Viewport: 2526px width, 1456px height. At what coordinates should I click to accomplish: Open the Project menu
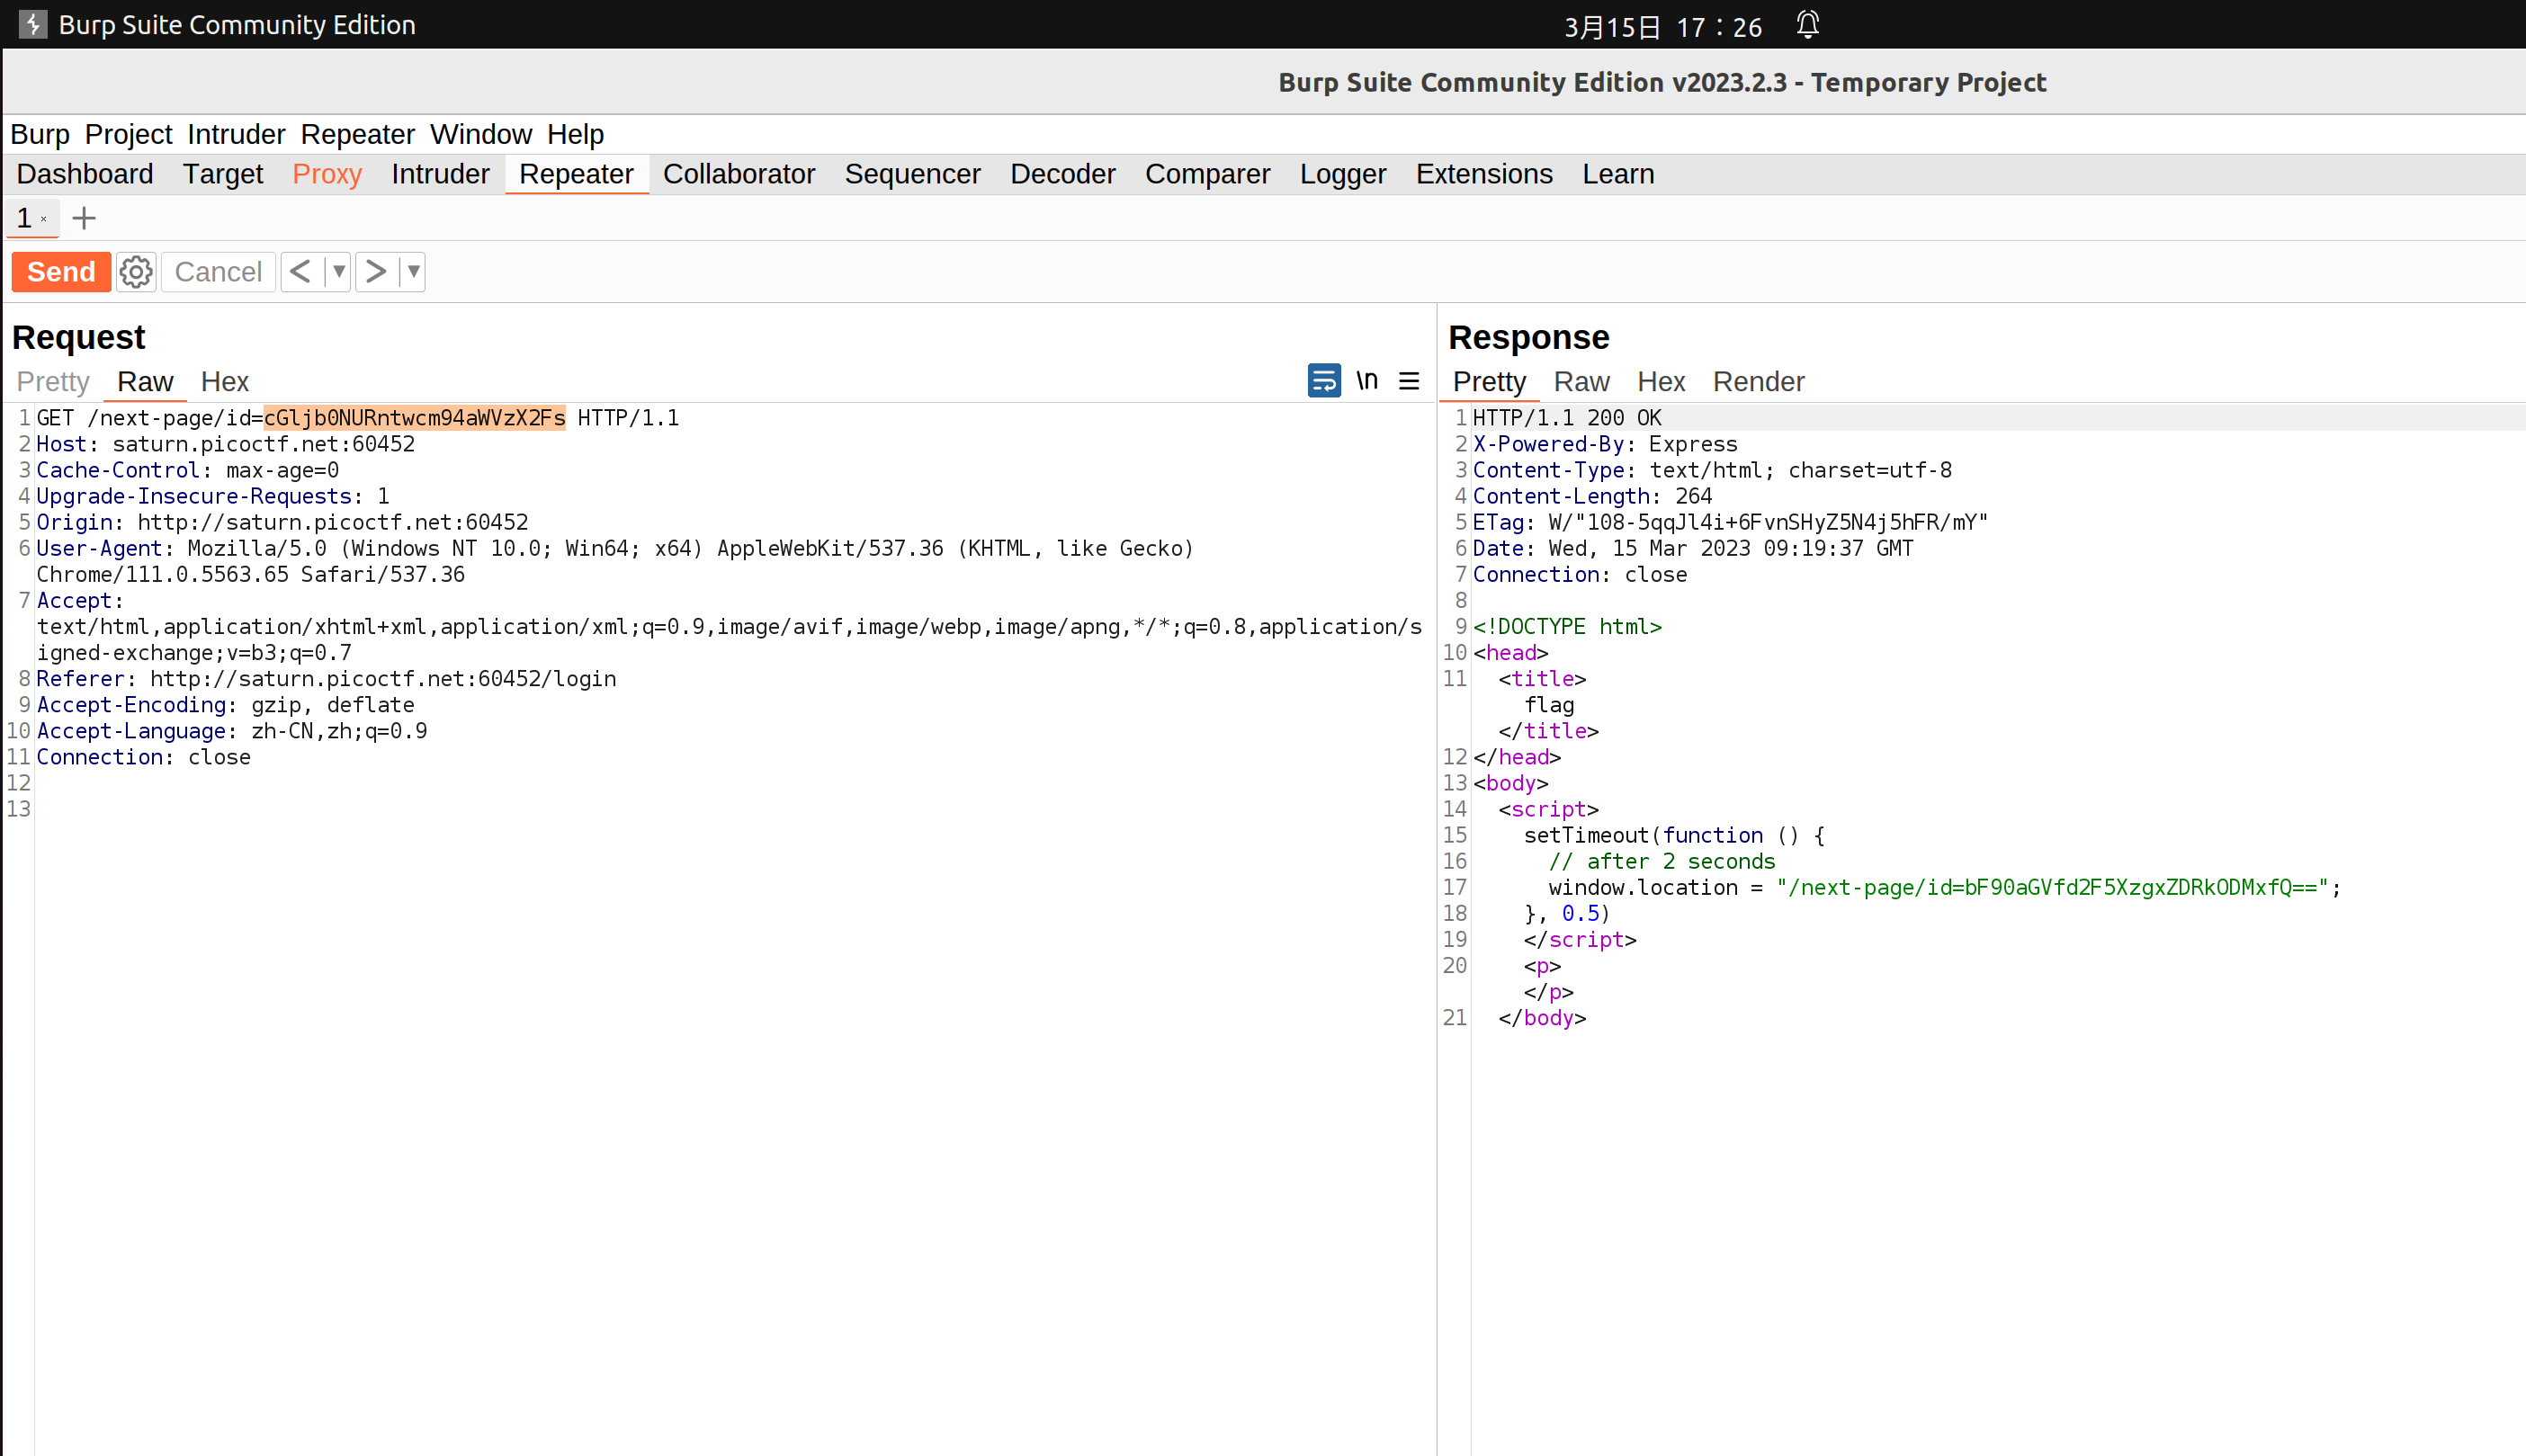coord(129,134)
